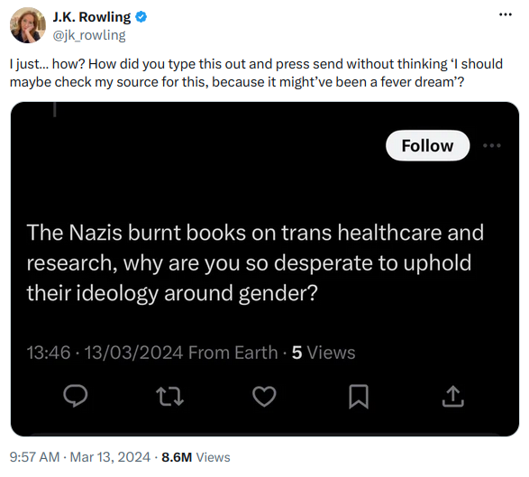Screen dimensions: 529x477
Task: Click the quoted text about Nazis burning books
Action: point(255,262)
